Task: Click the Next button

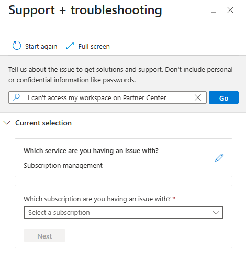Action: tap(44, 236)
